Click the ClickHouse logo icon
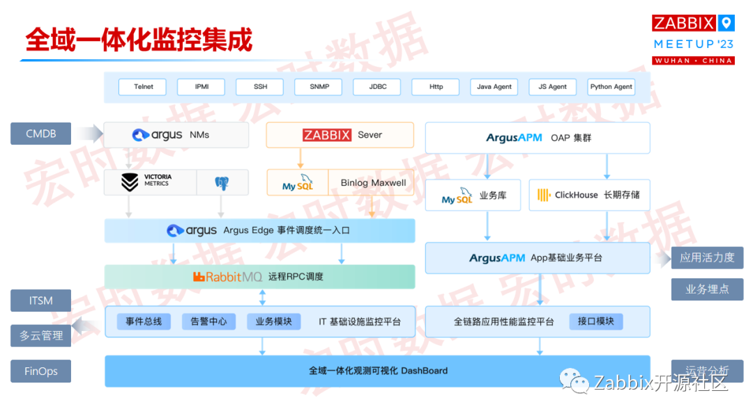This screenshot has width=753, height=416. click(544, 195)
